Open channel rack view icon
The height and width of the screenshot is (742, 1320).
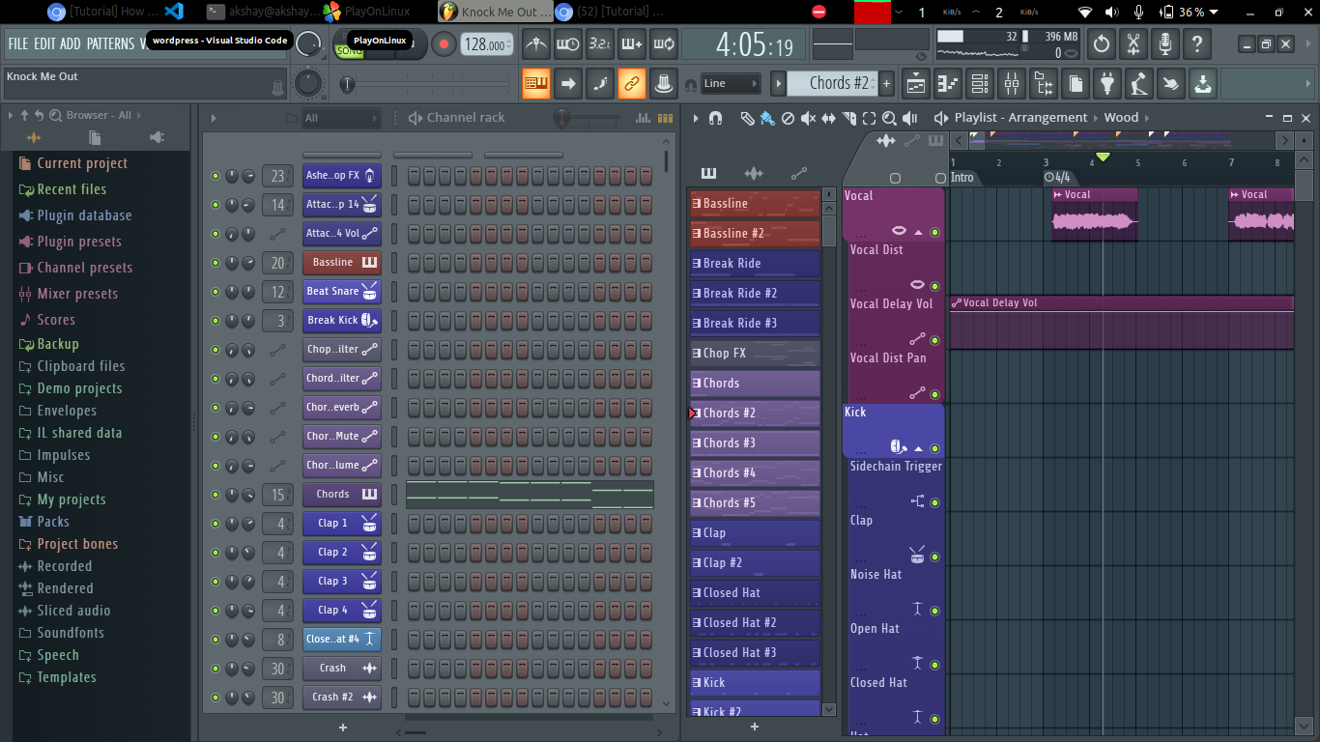[980, 84]
